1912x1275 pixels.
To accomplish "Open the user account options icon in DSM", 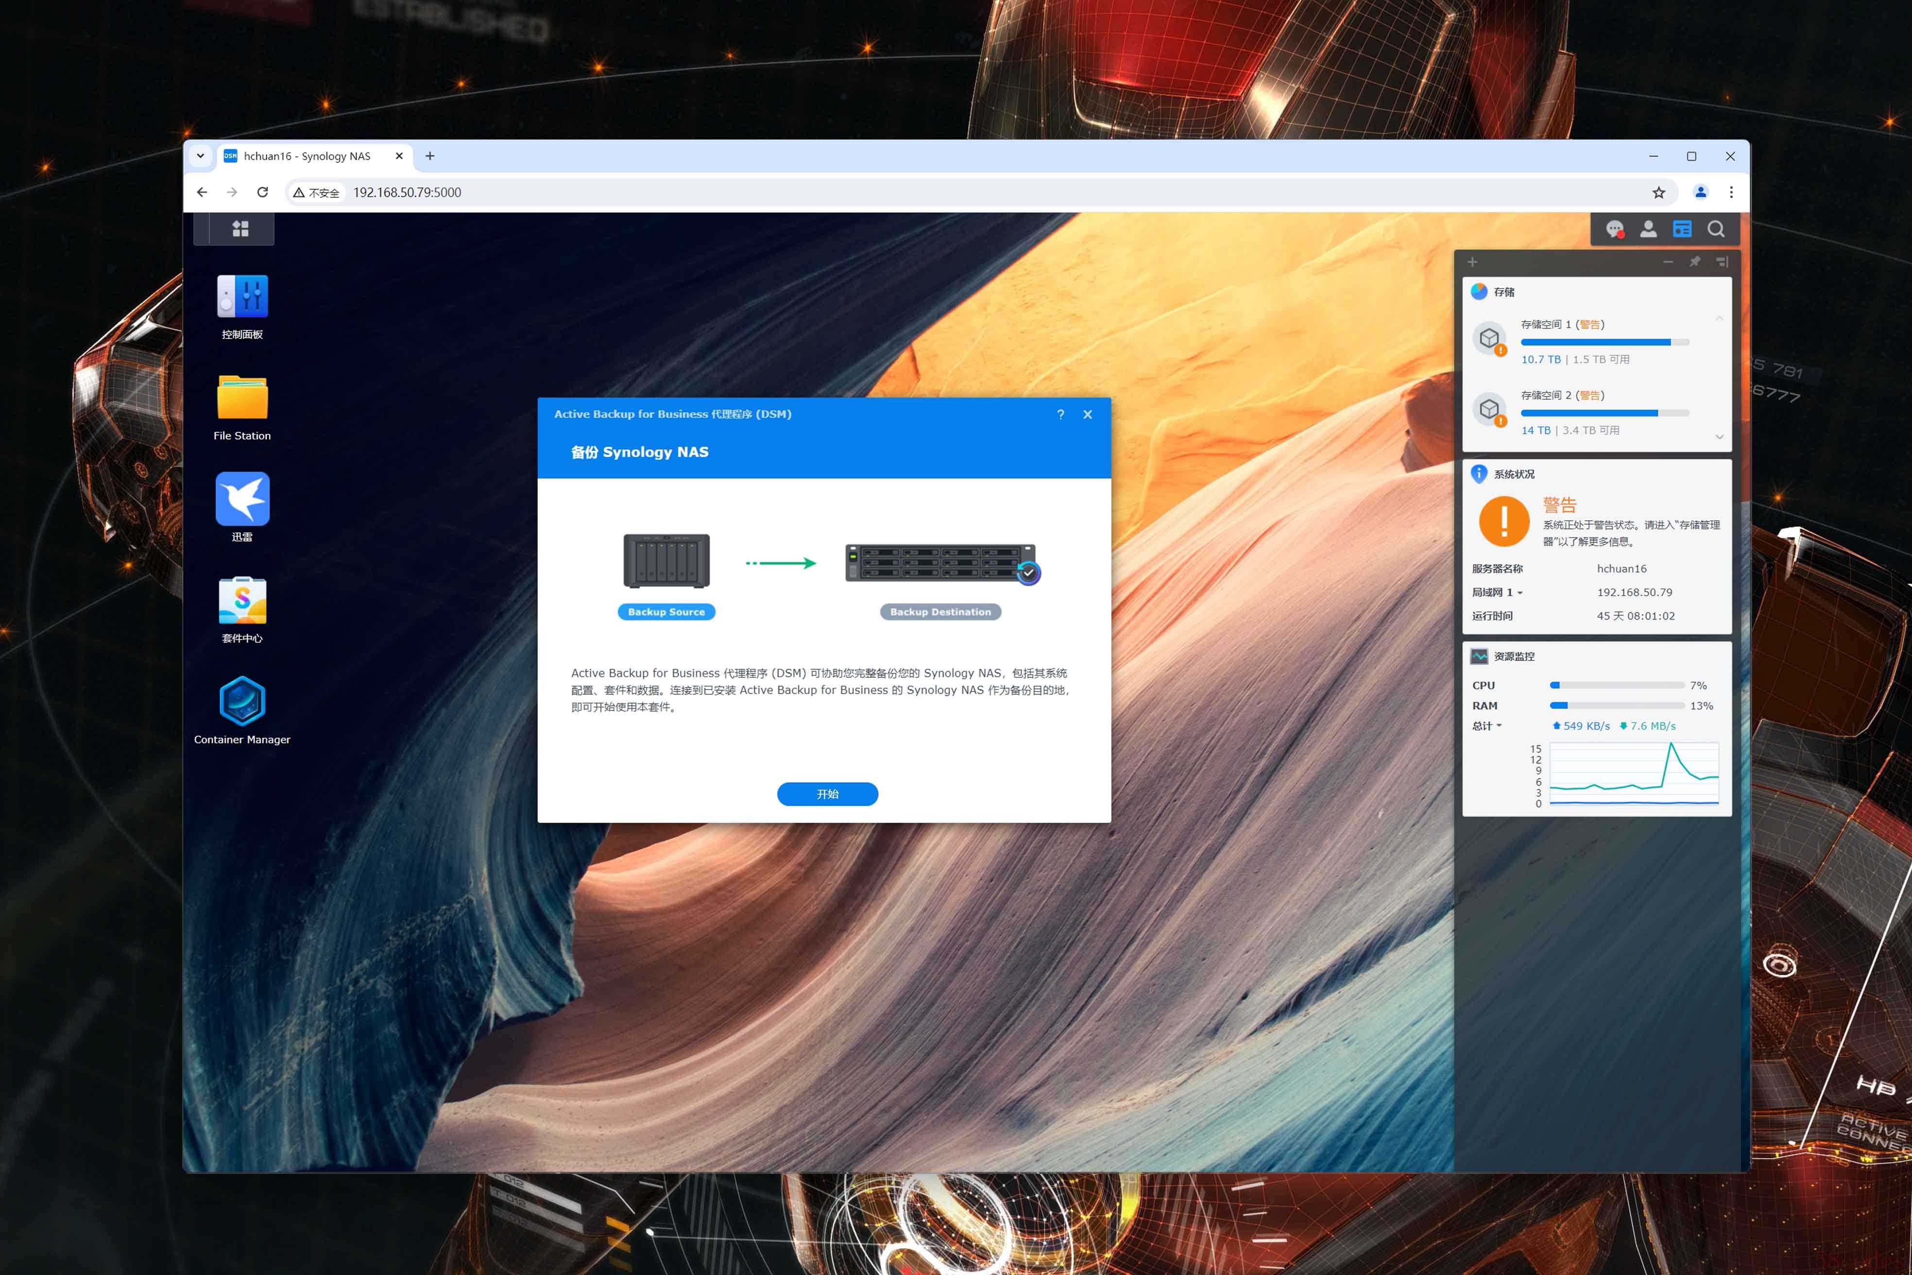I will pos(1649,229).
